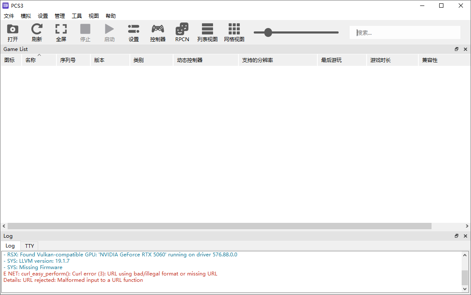Open the 模拟 menu

pyautogui.click(x=25, y=16)
